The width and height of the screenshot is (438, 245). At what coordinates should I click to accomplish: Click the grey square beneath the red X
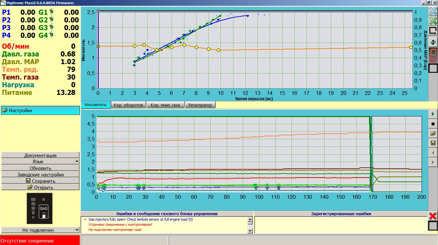pyautogui.click(x=433, y=226)
